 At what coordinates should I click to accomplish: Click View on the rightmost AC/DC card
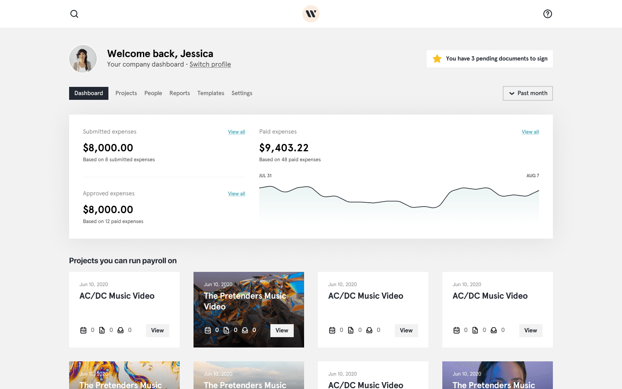coord(531,331)
